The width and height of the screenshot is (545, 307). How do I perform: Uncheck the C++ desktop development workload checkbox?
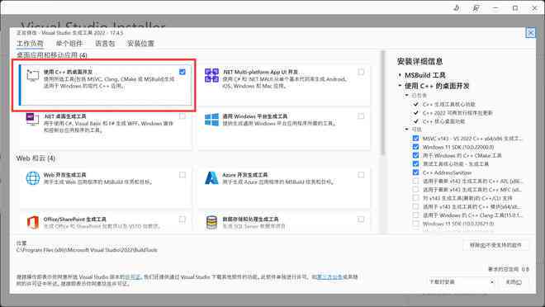(x=182, y=72)
